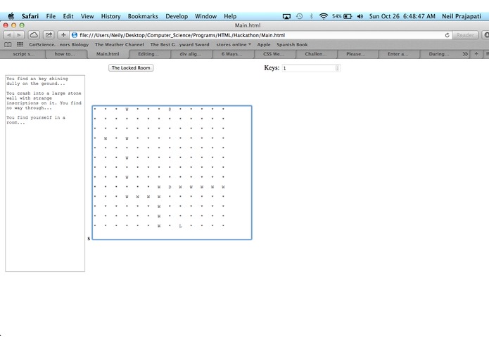Open The Weather Channel bookmark
Image resolution: width=489 pixels, height=347 pixels.
(120, 44)
